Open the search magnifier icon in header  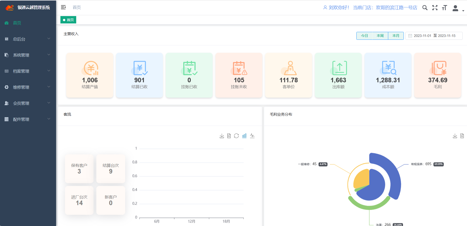[425, 8]
